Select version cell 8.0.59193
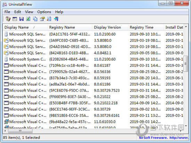Image resolution: width=191 pixels, height=143 pixels. 102,78
